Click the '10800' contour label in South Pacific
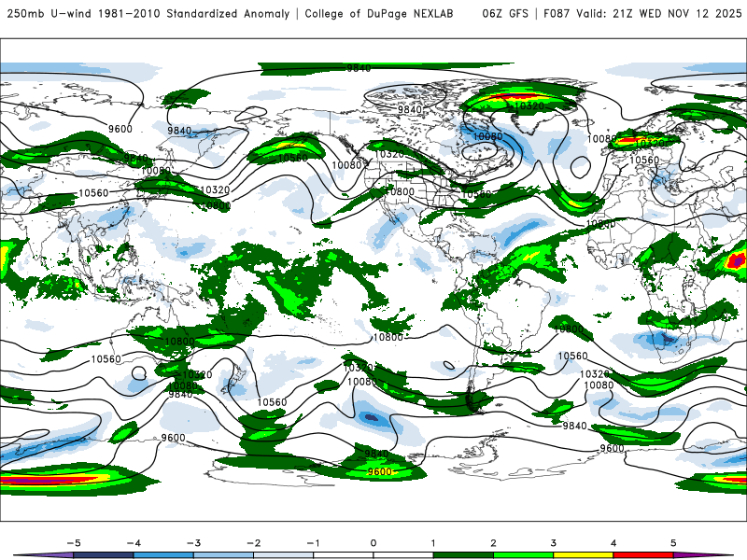Viewport: 747px width, 560px height. pos(388,337)
